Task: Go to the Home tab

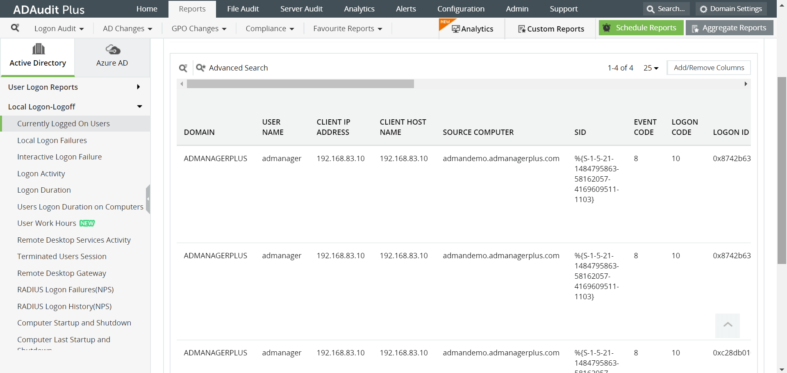Action: [147, 9]
